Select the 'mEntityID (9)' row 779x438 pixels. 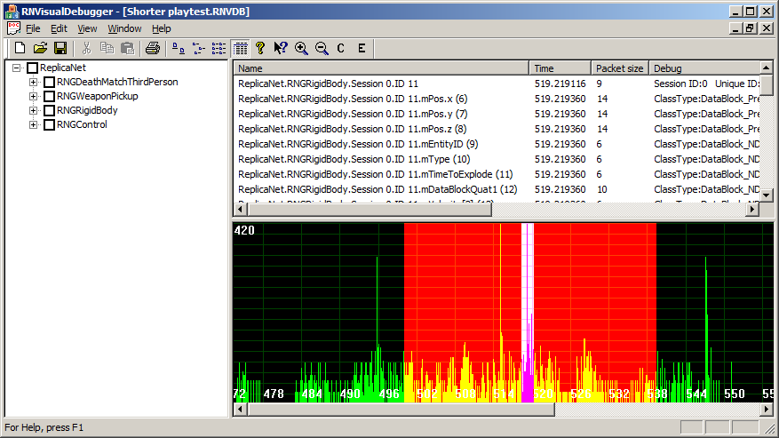pos(497,144)
